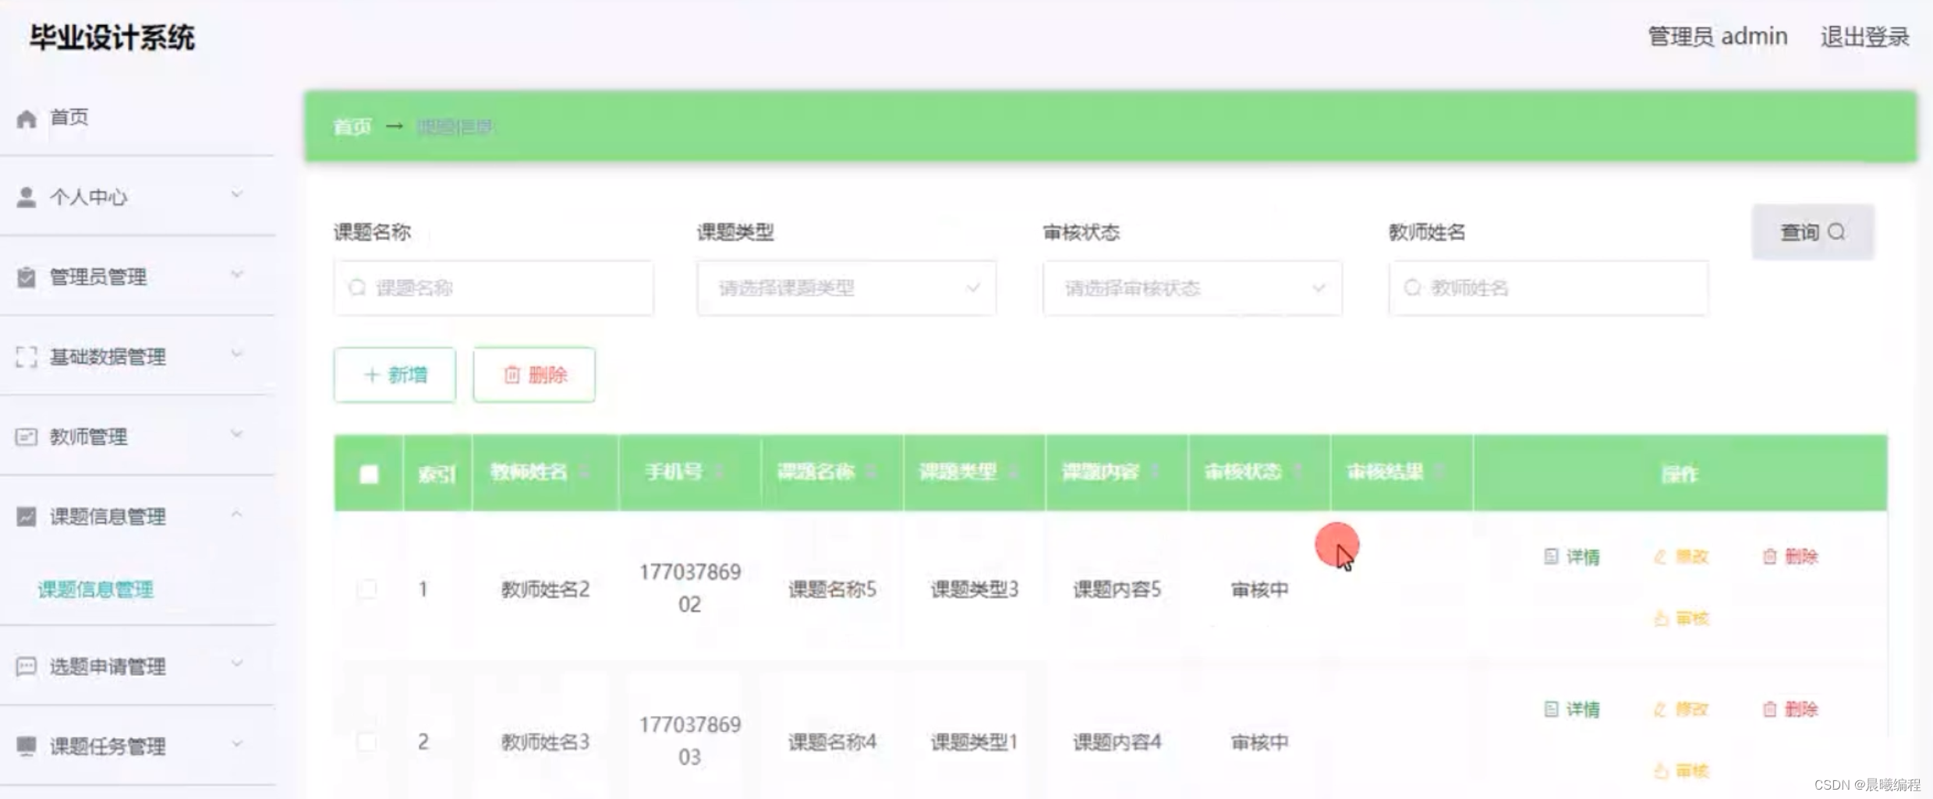Click the cell 课题内容4

click(x=1117, y=742)
